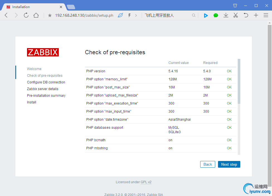Click the PHP version row label

coord(95,71)
